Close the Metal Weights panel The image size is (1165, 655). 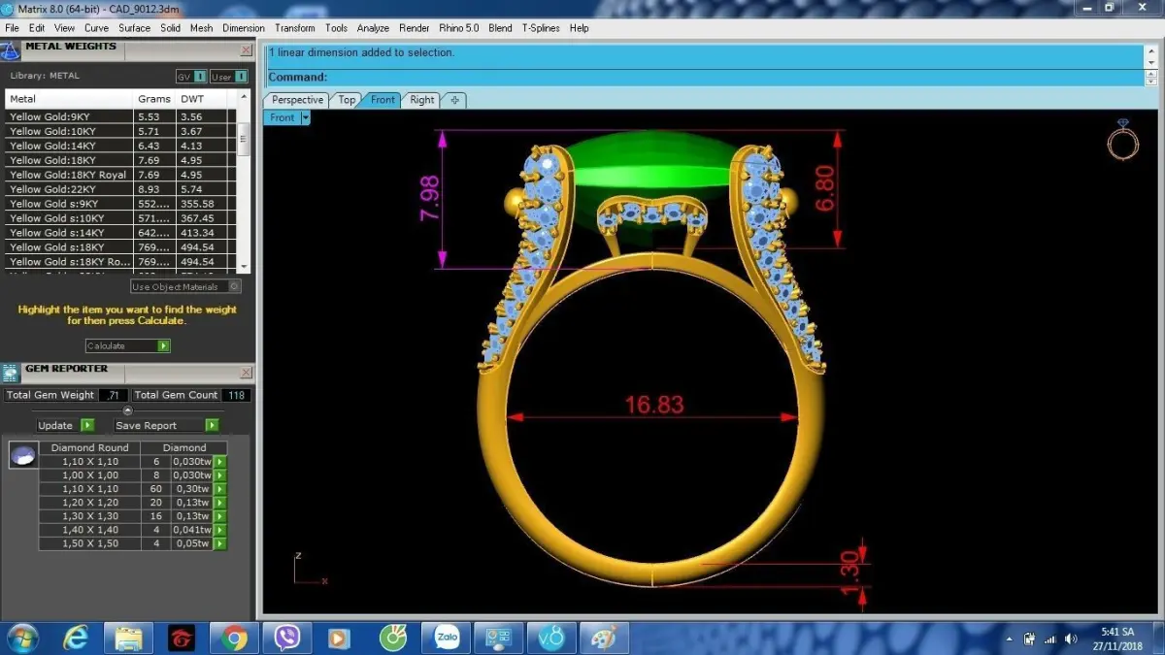tap(246, 49)
